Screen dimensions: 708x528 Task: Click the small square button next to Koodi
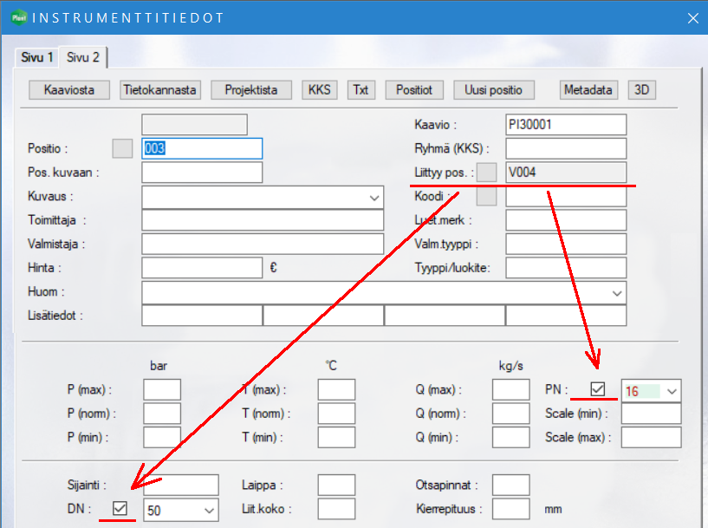coord(487,197)
